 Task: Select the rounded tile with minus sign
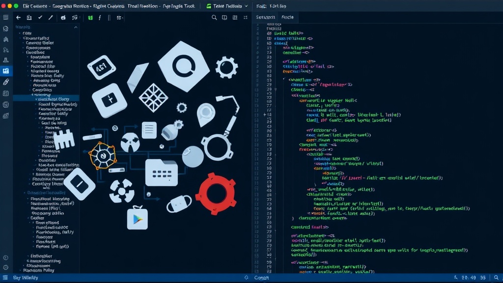[79, 184]
